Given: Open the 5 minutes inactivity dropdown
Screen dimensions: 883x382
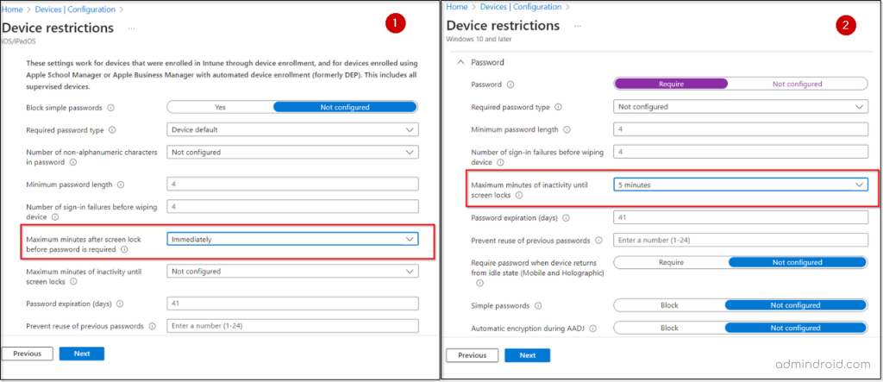Looking at the screenshot, I should click(x=740, y=185).
